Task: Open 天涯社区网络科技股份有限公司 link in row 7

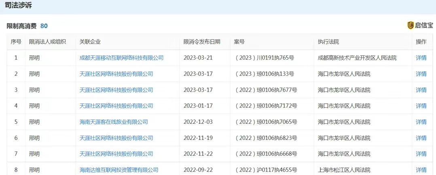Action: pos(116,154)
